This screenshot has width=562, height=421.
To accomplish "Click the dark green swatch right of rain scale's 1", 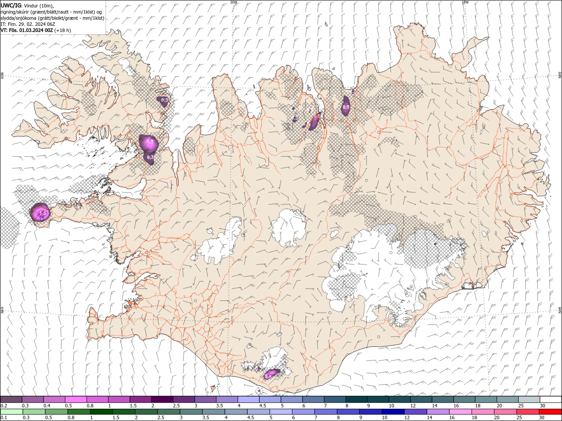I will [101, 412].
